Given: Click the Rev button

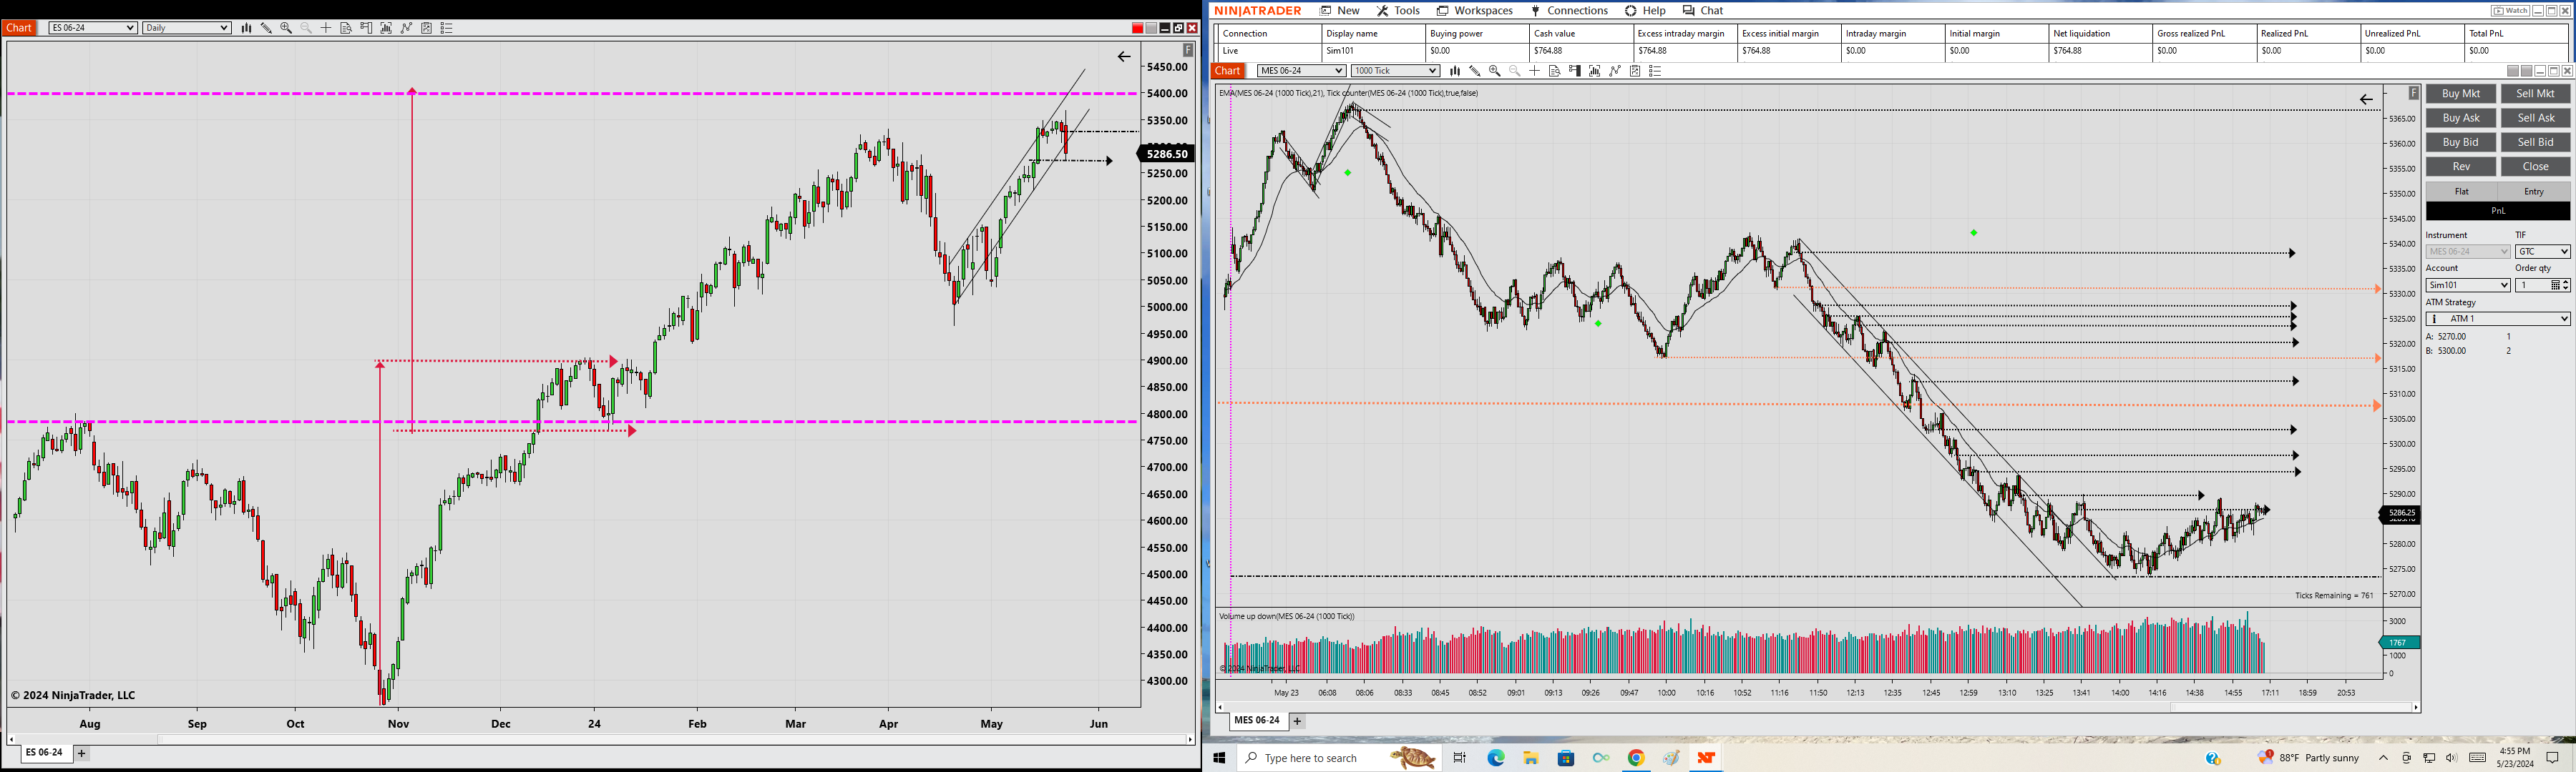Looking at the screenshot, I should point(2461,167).
